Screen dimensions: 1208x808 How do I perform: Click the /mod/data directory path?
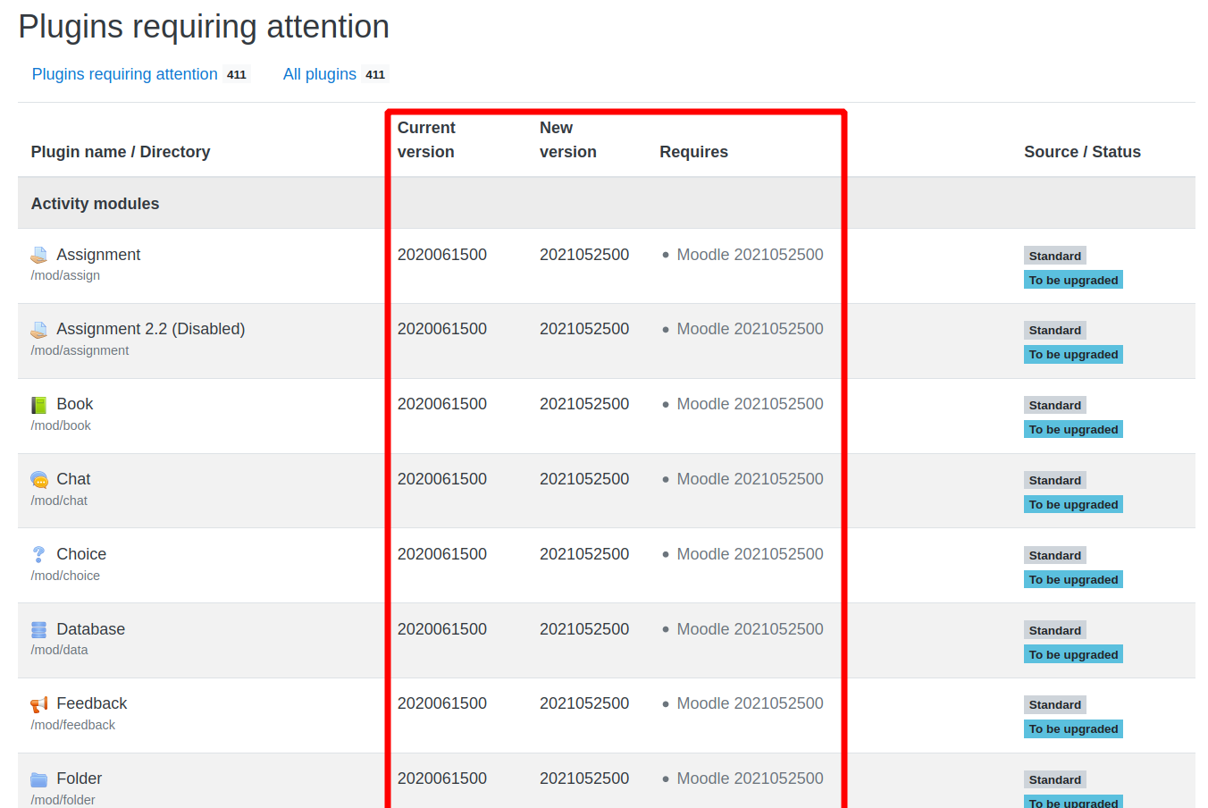coord(59,650)
